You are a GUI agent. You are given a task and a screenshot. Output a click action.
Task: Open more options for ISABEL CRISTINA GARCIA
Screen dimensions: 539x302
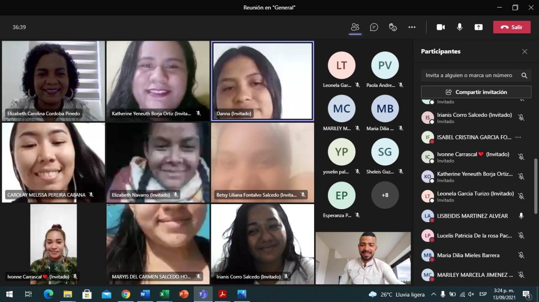[x=518, y=137]
